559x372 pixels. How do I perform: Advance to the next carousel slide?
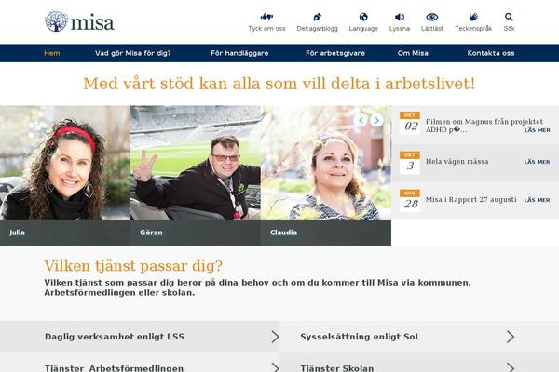click(376, 120)
